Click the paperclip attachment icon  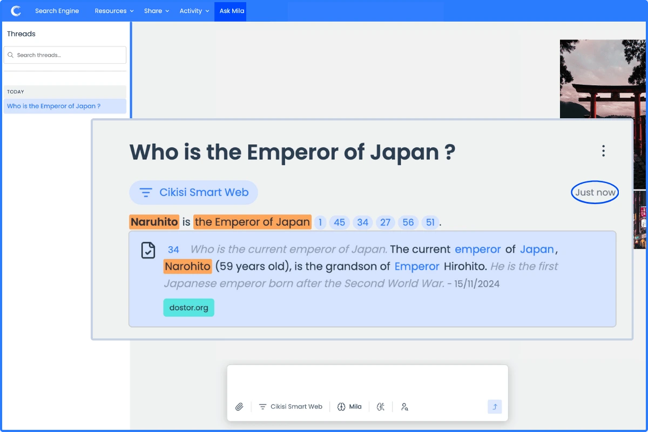pyautogui.click(x=239, y=407)
